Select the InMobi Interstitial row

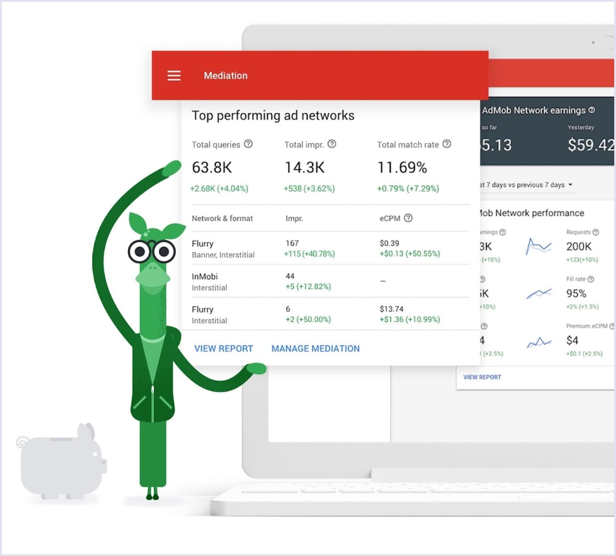pyautogui.click(x=330, y=281)
